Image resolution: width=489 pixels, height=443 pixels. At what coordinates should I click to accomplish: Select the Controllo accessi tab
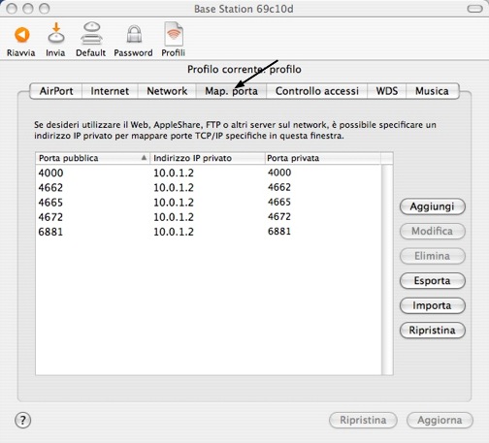pyautogui.click(x=317, y=91)
